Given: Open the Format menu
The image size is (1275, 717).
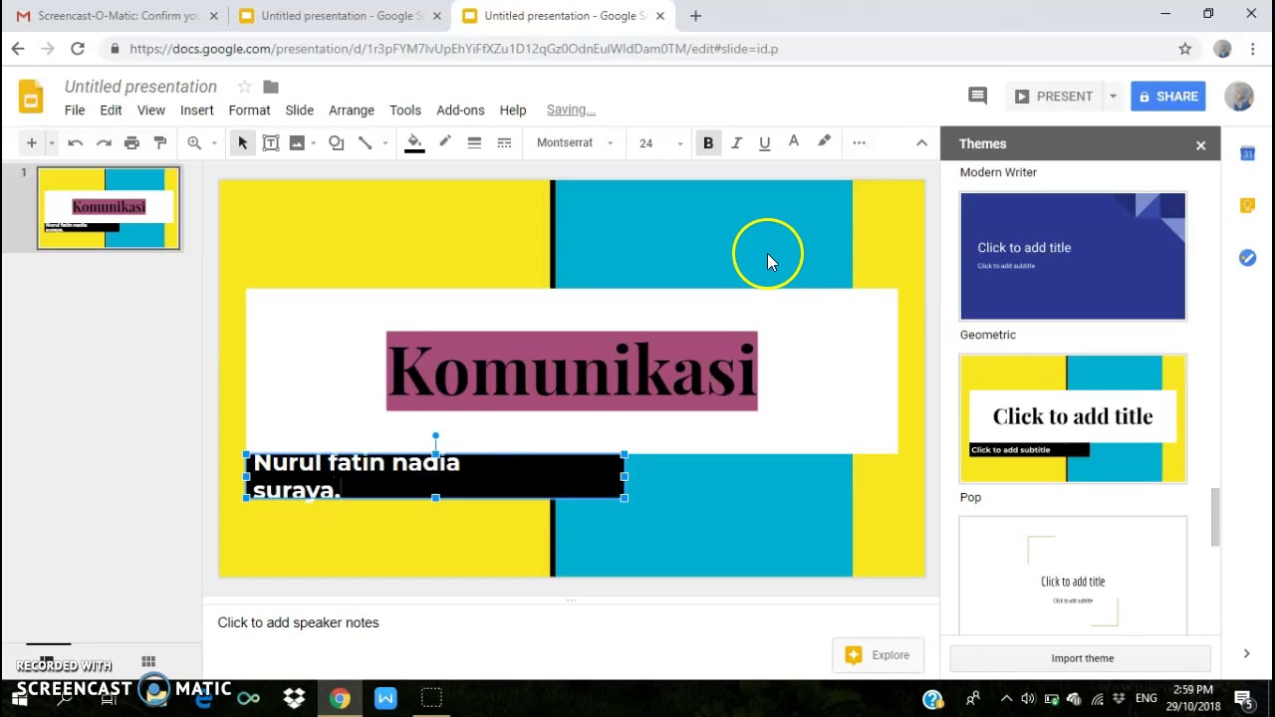Looking at the screenshot, I should 249,111.
